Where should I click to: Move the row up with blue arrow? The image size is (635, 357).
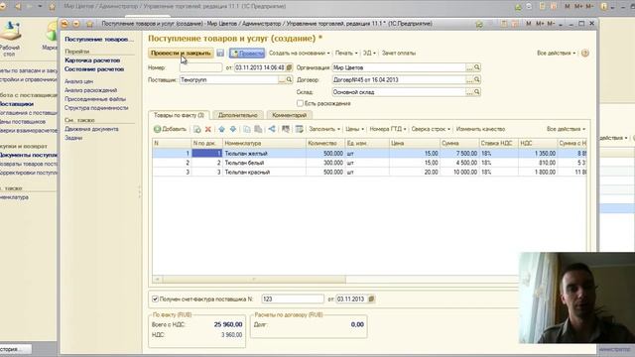pyautogui.click(x=221, y=129)
